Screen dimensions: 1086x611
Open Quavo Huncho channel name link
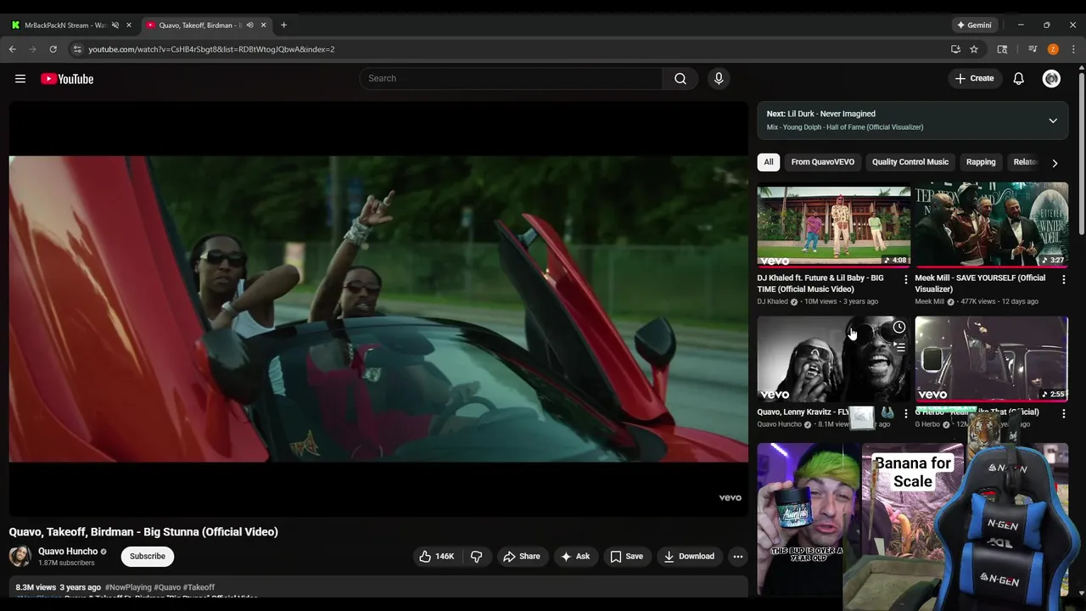tap(68, 552)
